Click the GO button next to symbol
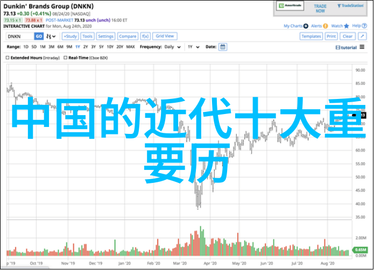The height and width of the screenshot is (270, 374). (x=39, y=37)
